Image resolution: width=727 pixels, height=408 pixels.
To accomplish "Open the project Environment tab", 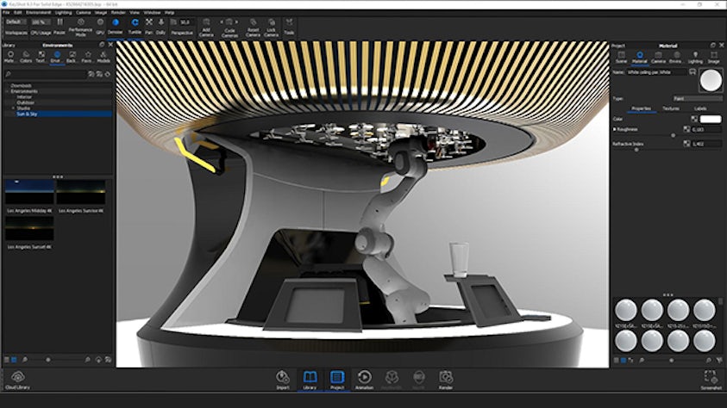I will click(676, 58).
